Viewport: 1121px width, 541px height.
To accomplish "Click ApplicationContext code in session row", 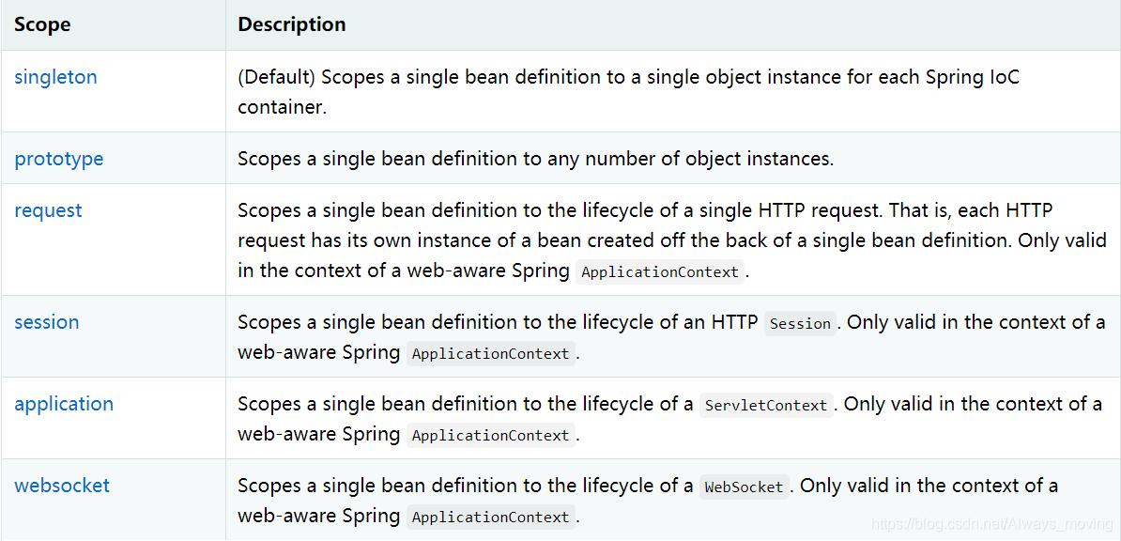I will [490, 353].
